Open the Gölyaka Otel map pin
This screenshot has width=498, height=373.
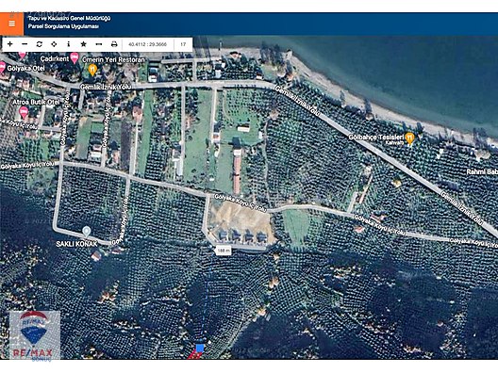tap(2, 67)
